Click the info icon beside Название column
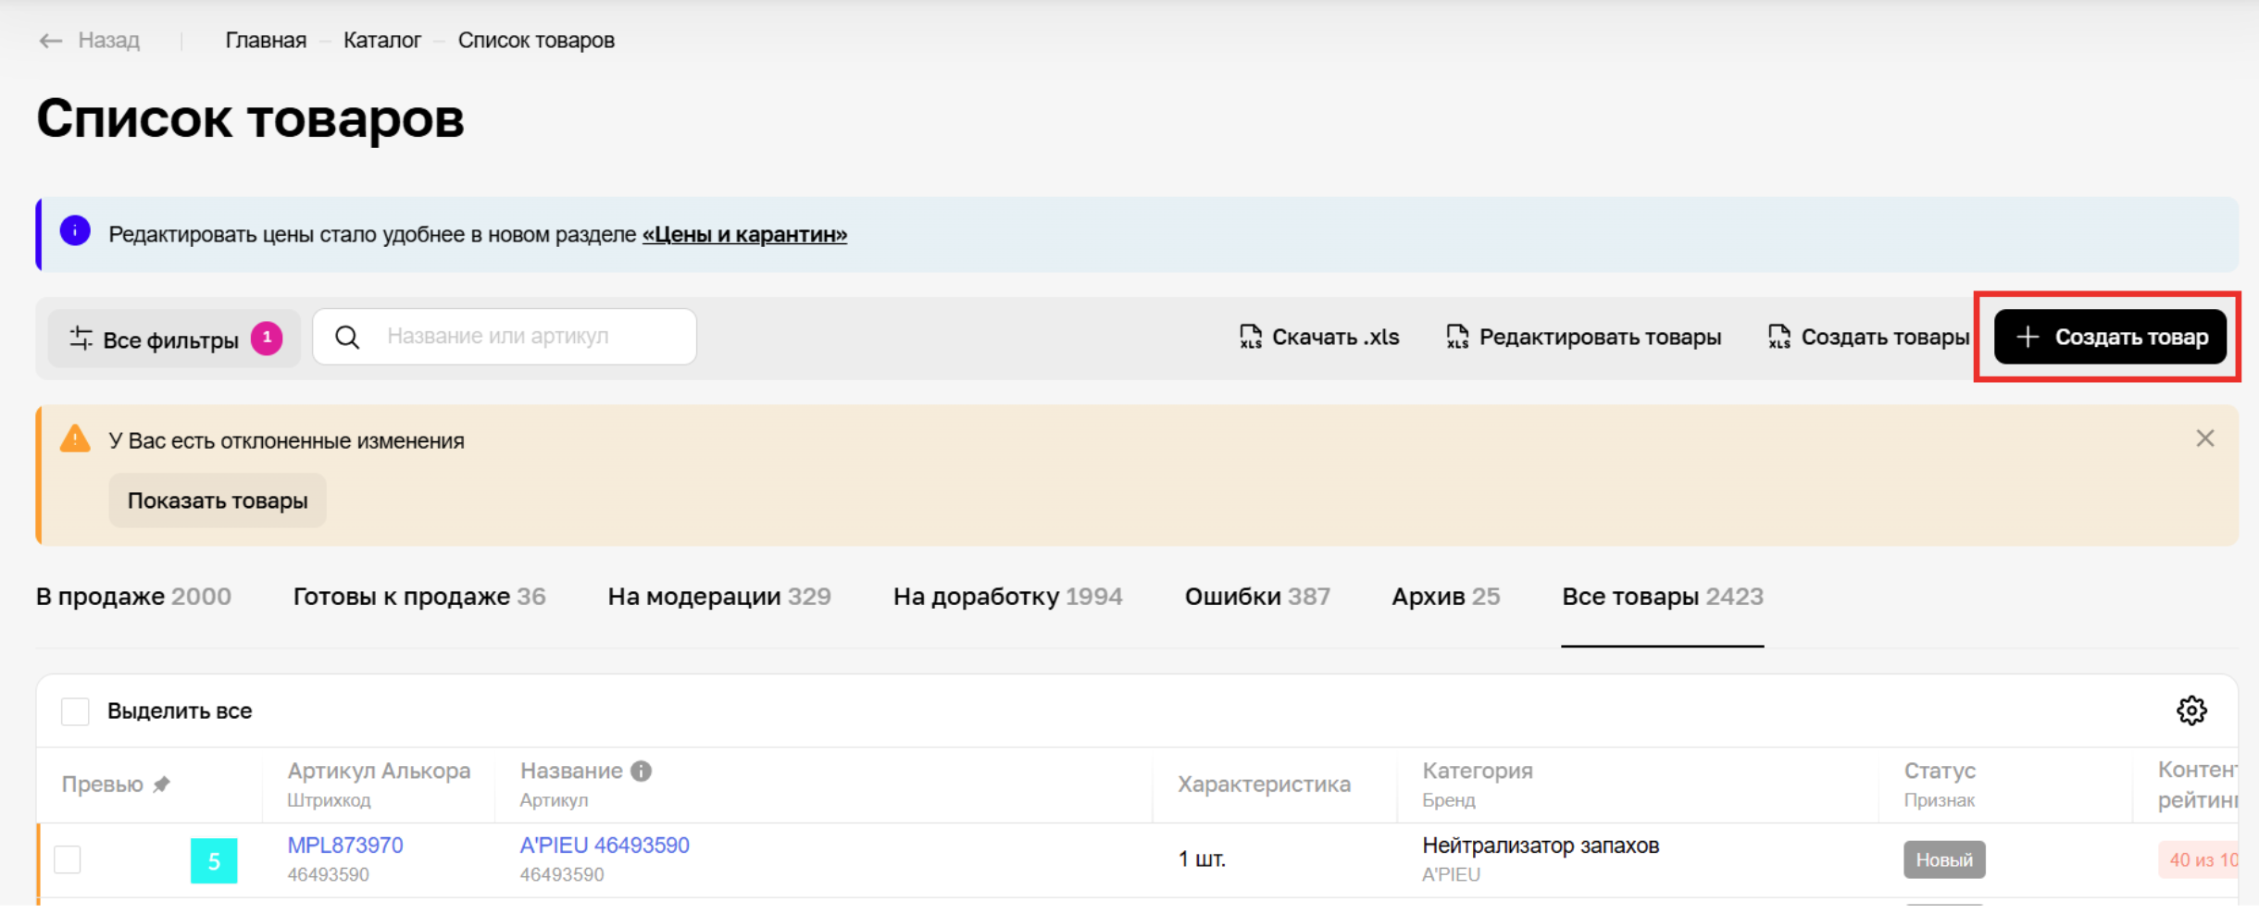 pyautogui.click(x=641, y=770)
